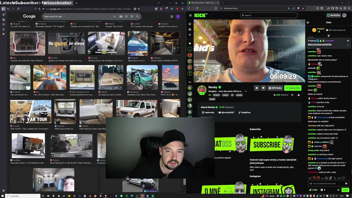Image resolution: width=352 pixels, height=198 pixels.
Task: Click the Kick logo
Action: [x=200, y=15]
